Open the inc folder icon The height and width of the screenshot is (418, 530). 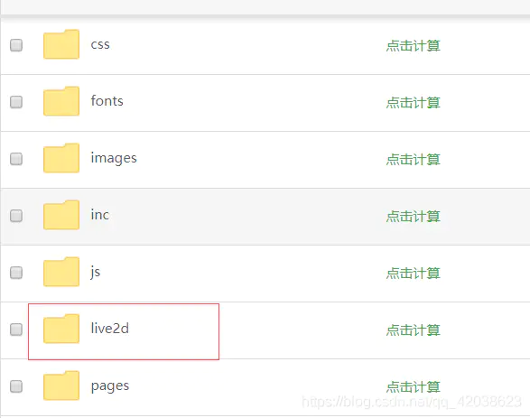pos(61,215)
